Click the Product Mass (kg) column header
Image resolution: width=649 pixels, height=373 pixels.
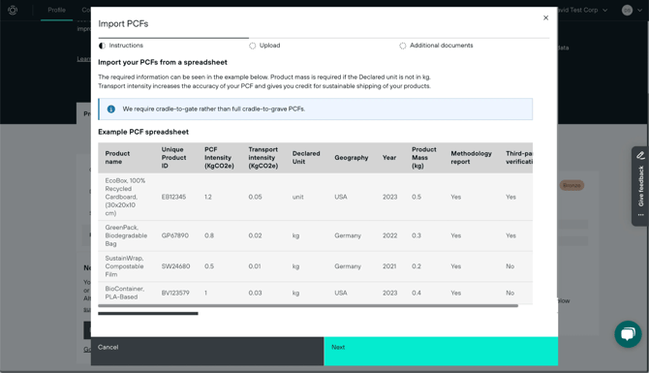[424, 158]
